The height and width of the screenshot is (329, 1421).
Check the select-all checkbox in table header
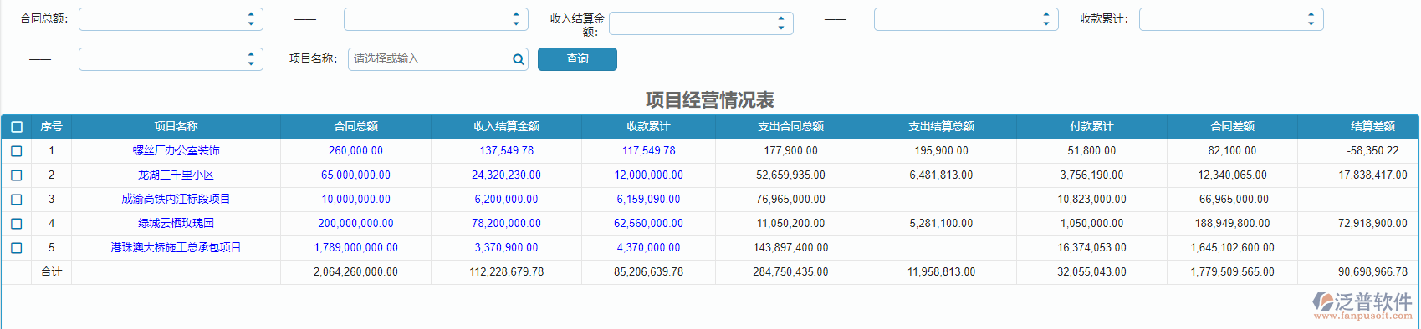click(17, 127)
